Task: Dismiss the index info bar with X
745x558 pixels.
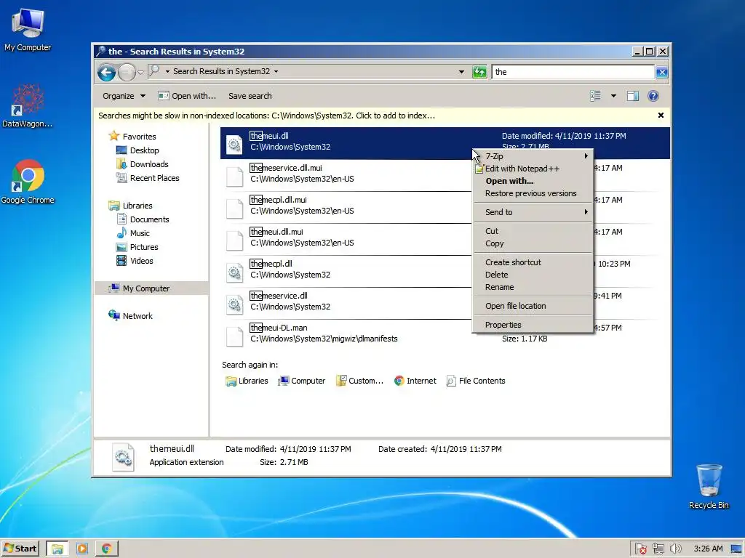Action: pos(661,116)
